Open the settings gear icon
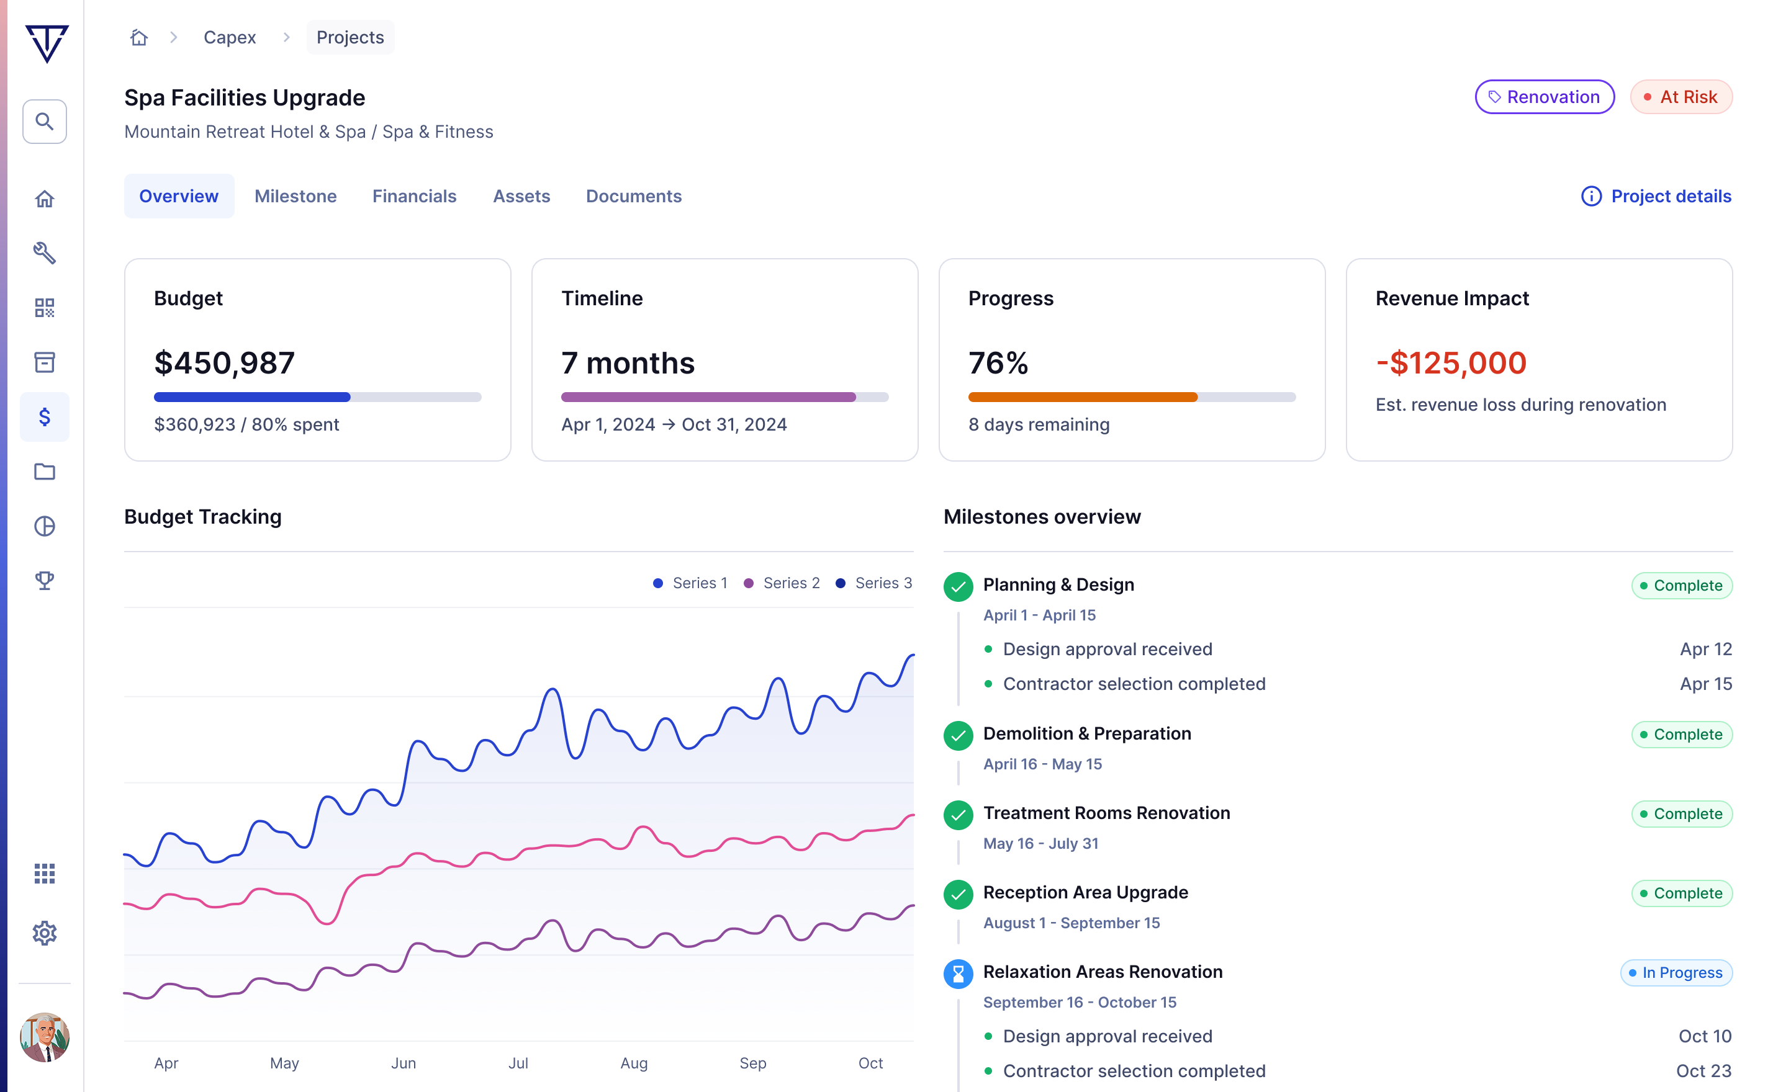The height and width of the screenshot is (1092, 1773). pos(44,933)
